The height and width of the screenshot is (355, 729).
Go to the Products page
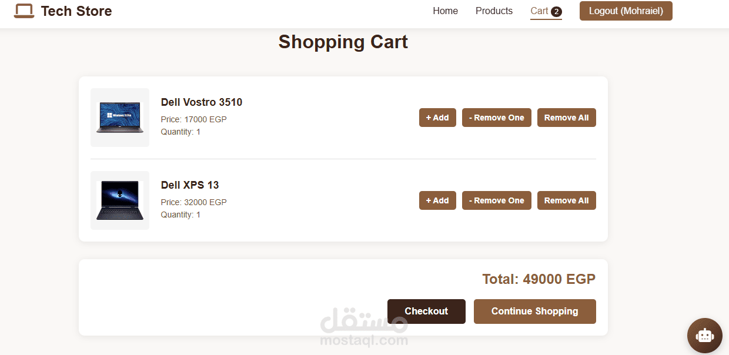(x=494, y=11)
